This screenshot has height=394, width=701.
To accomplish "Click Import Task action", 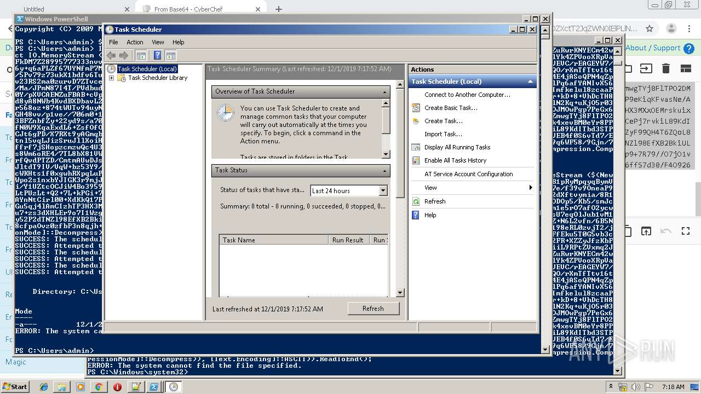I will pos(443,134).
